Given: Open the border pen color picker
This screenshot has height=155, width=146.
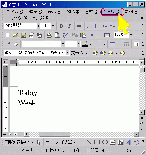Looking at the screenshot, I should 85,44.
